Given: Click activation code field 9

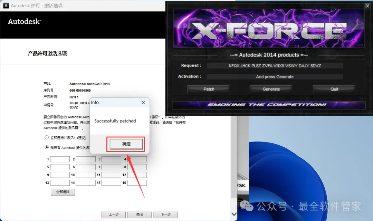Looking at the screenshot, I should click(60, 175).
